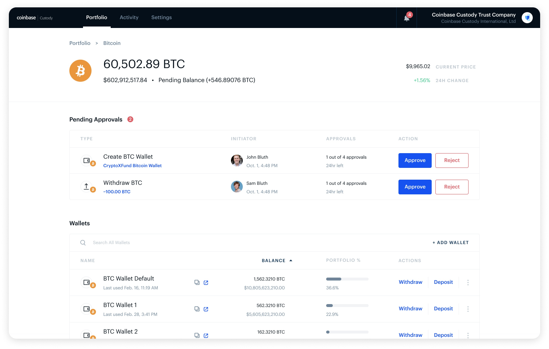Click the BTC Wallet Default name
549x349 pixels.
point(129,279)
